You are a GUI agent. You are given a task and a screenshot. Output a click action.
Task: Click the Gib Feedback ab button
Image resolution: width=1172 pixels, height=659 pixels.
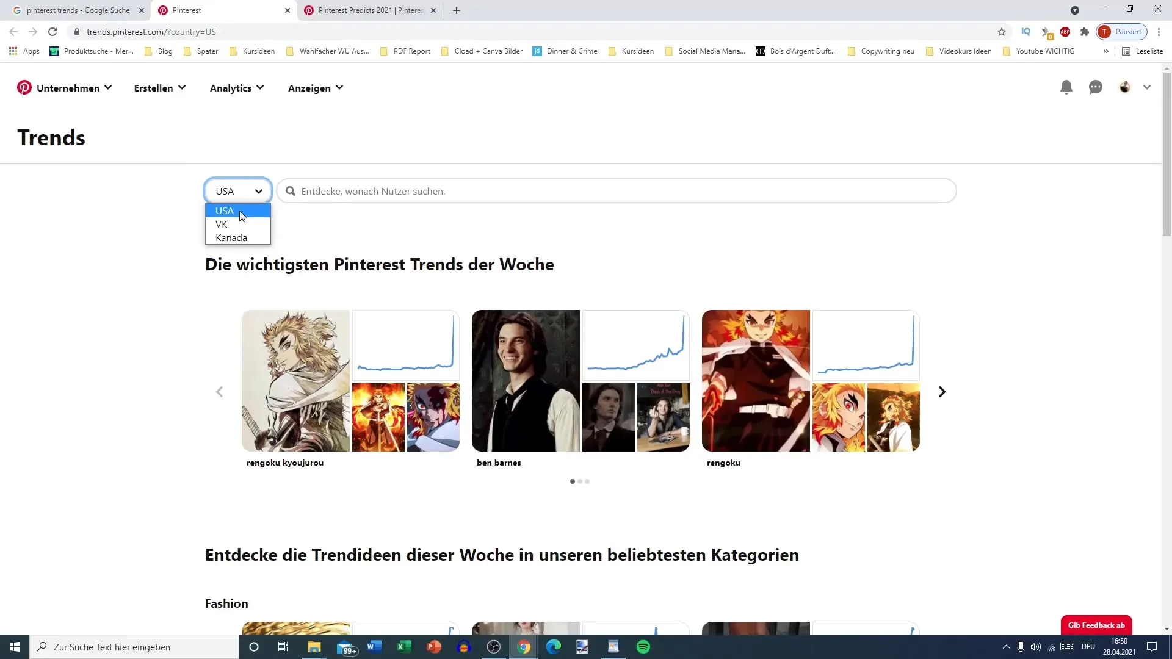(x=1096, y=625)
